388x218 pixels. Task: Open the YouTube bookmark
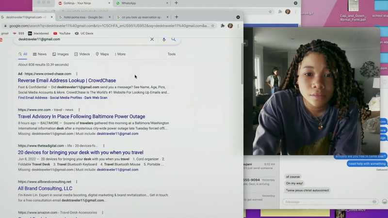point(62,33)
